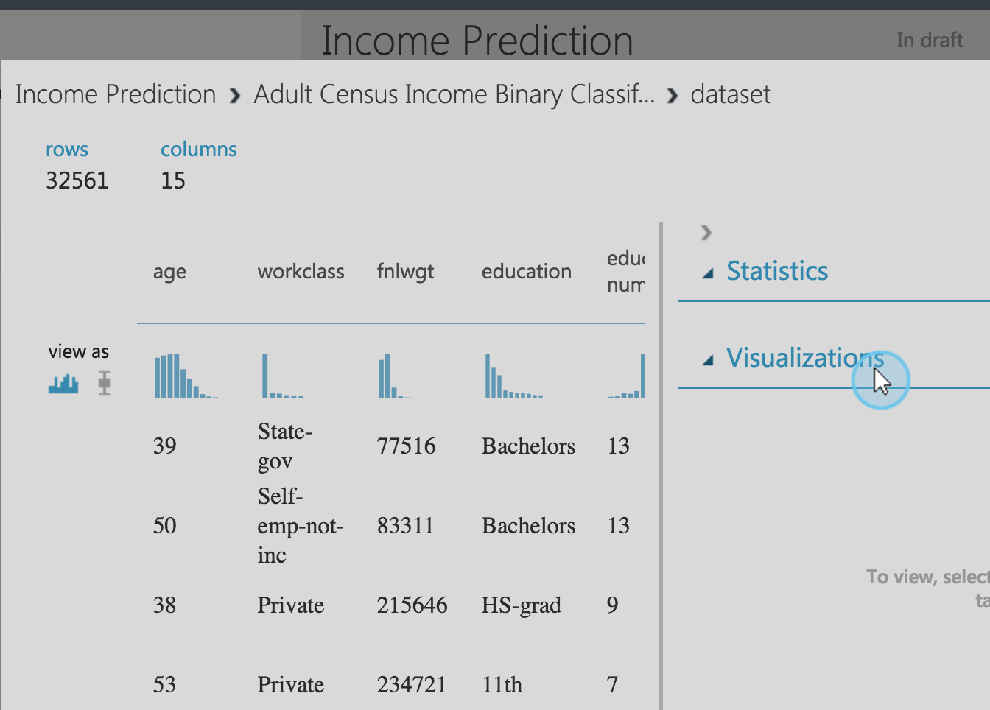Go to Income Prediction breadcrumb
Screen dimensions: 990x710
point(116,94)
